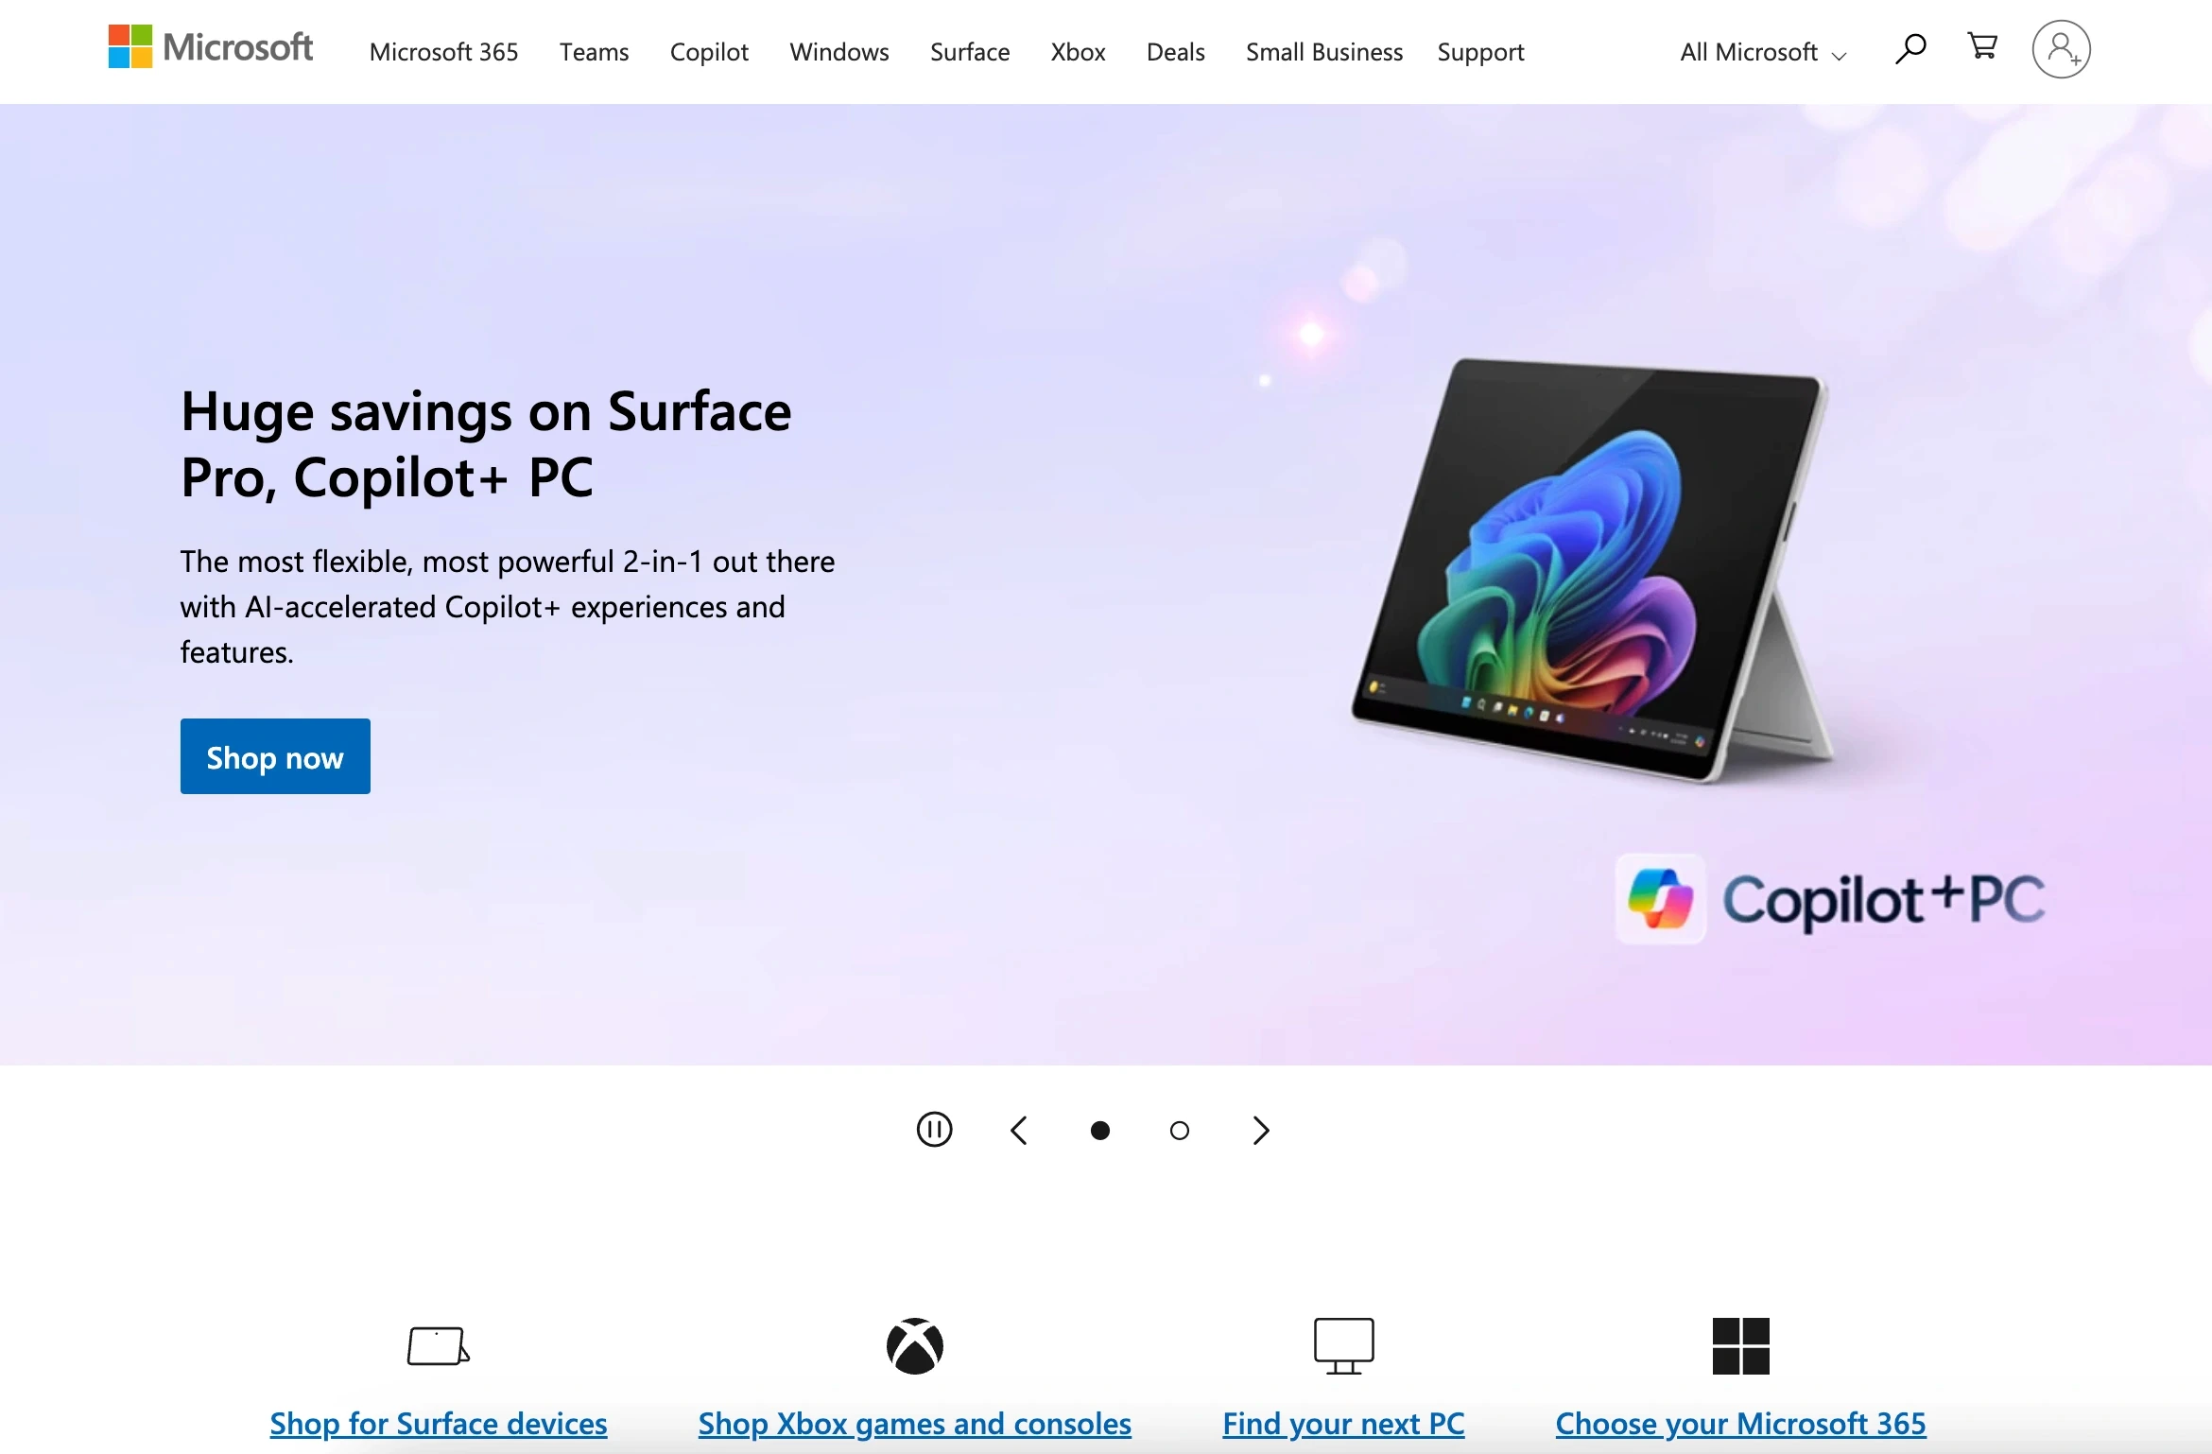2212x1454 pixels.
Task: Click the Shop now button
Action: click(275, 756)
